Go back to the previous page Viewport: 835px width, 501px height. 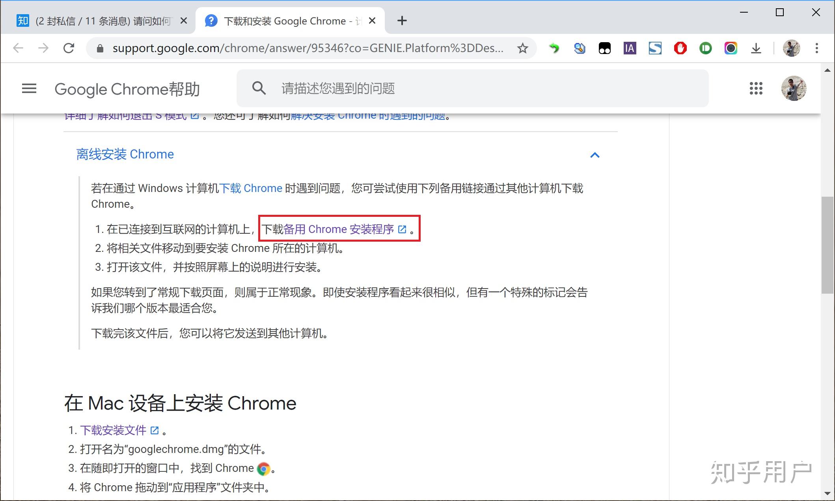click(x=18, y=48)
